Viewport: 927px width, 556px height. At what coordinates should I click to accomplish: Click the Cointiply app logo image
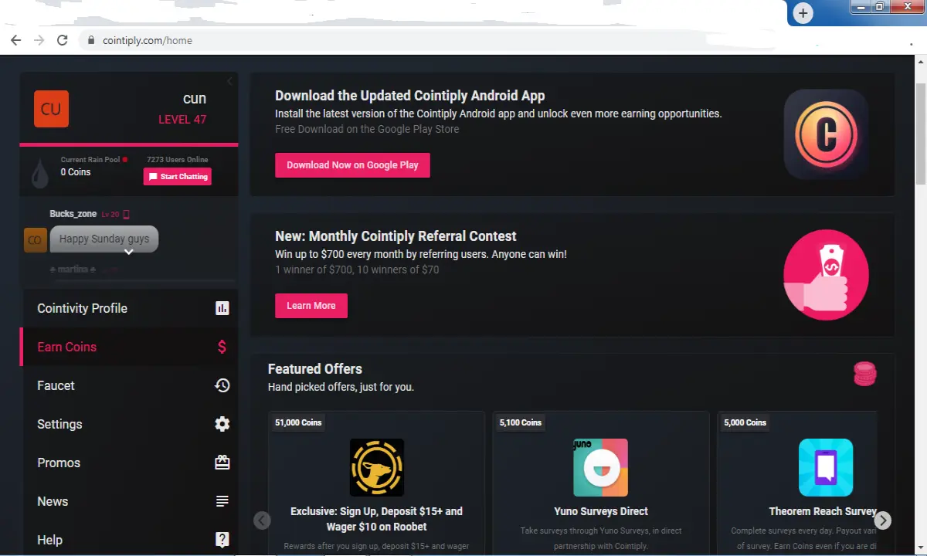(x=826, y=134)
